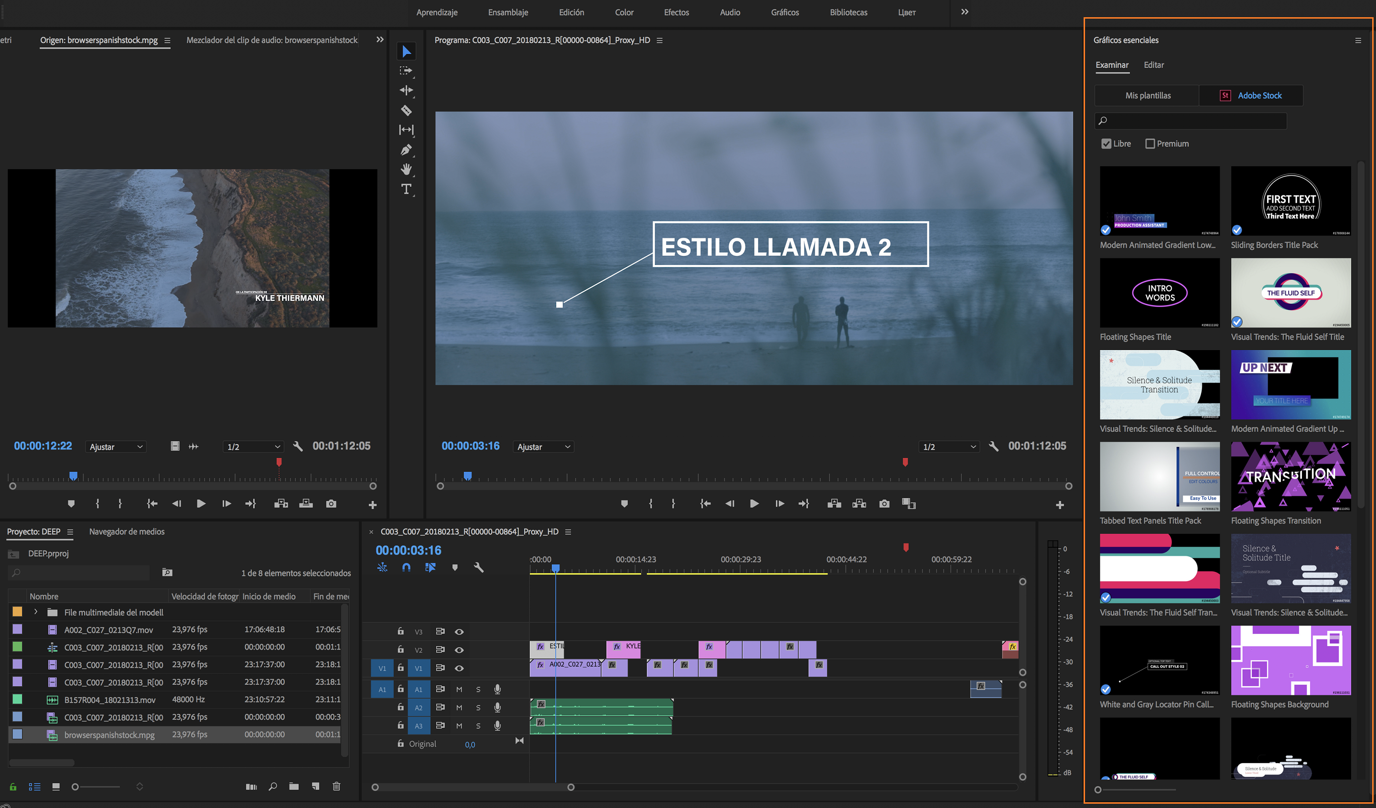This screenshot has width=1376, height=808.
Task: Open timeline display settings wrench
Action: point(479,568)
